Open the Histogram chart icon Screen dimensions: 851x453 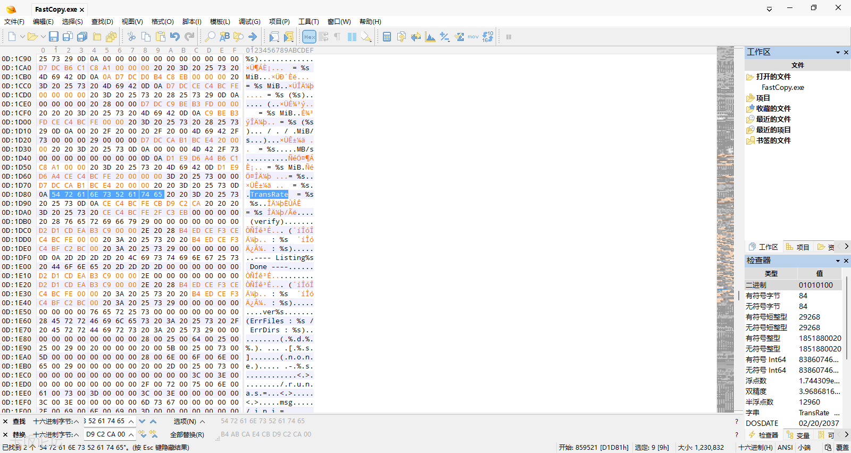[430, 37]
